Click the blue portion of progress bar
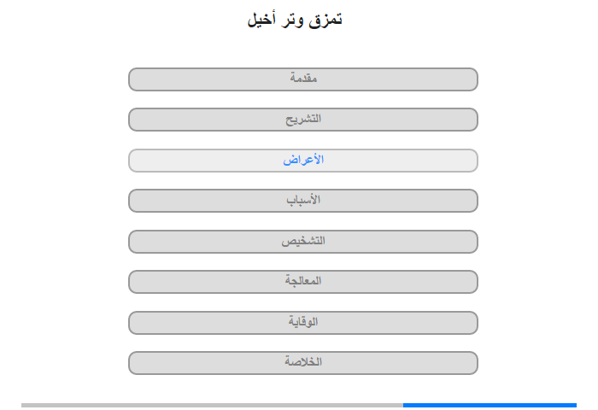 [490, 405]
